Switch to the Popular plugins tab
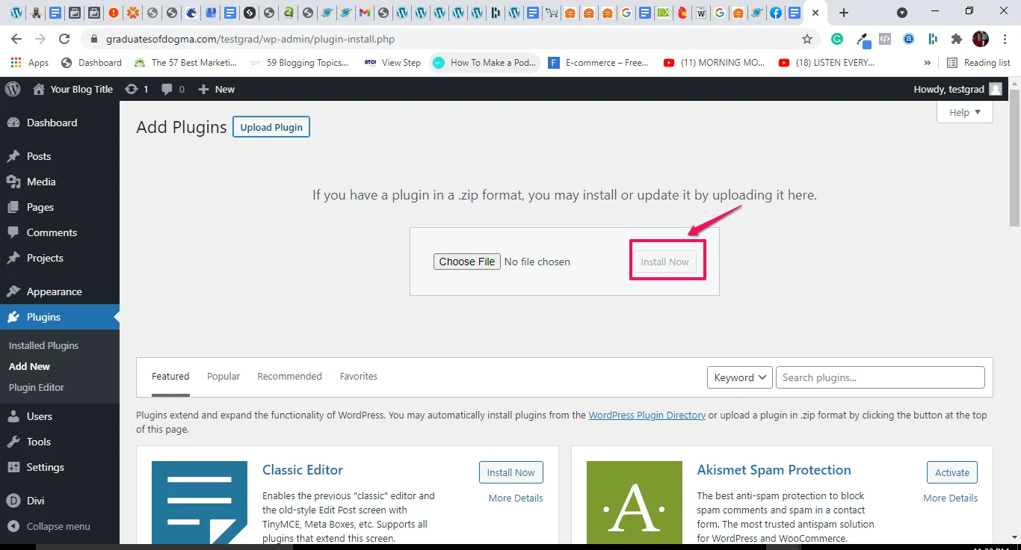The width and height of the screenshot is (1021, 550). 223,376
